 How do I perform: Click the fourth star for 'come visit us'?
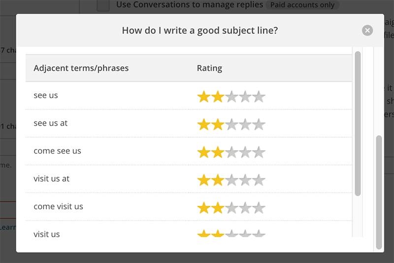pyautogui.click(x=245, y=208)
